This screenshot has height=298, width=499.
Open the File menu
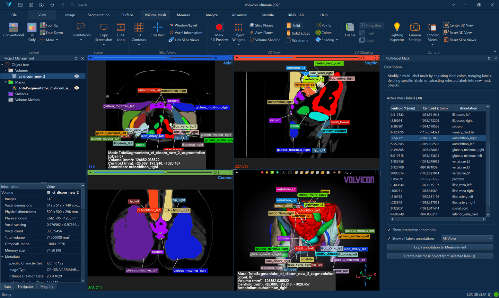(x=14, y=15)
